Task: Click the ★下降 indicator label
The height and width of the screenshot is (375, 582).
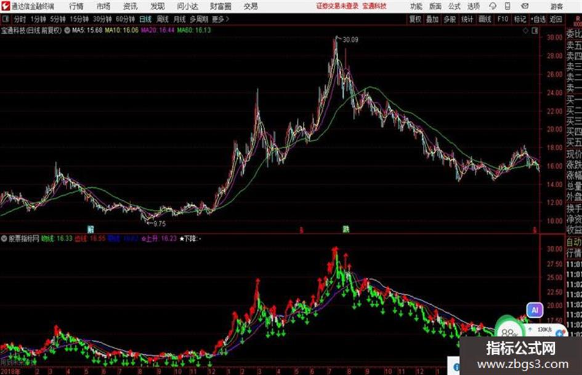Action: (x=188, y=238)
